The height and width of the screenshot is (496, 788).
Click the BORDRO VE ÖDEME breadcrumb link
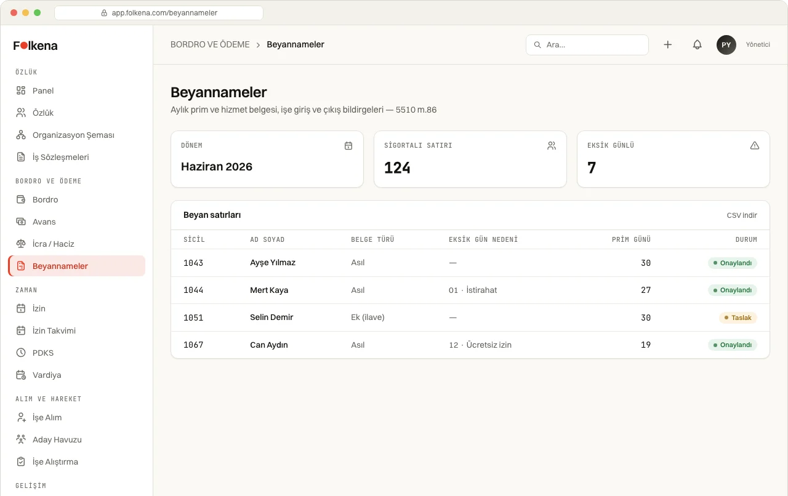(210, 44)
